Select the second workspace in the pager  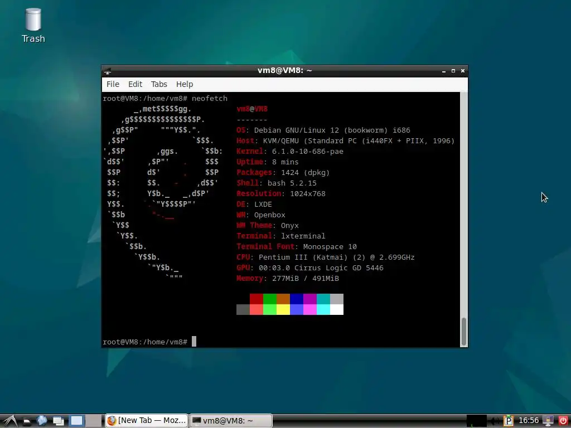(94, 421)
